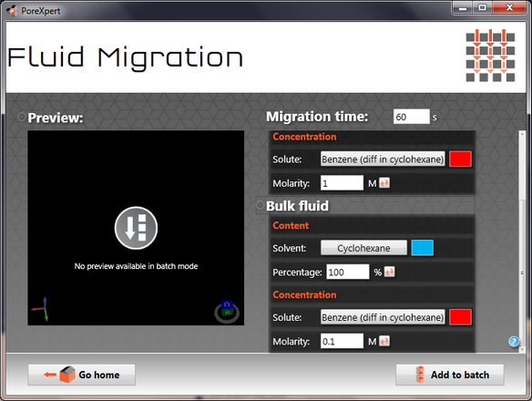Click the PoreXpert title bar app icon

coord(12,11)
